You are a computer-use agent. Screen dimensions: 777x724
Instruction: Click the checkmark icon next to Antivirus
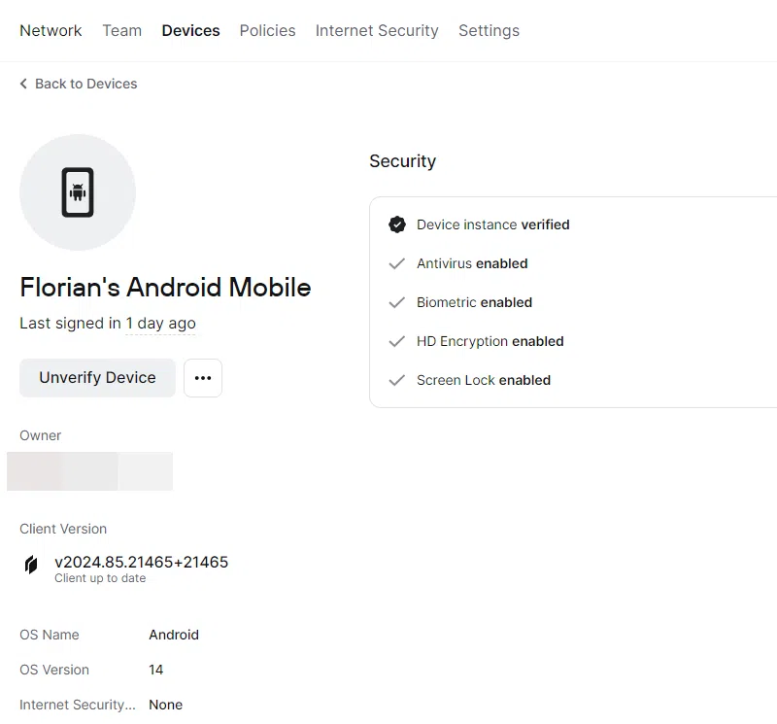[396, 263]
